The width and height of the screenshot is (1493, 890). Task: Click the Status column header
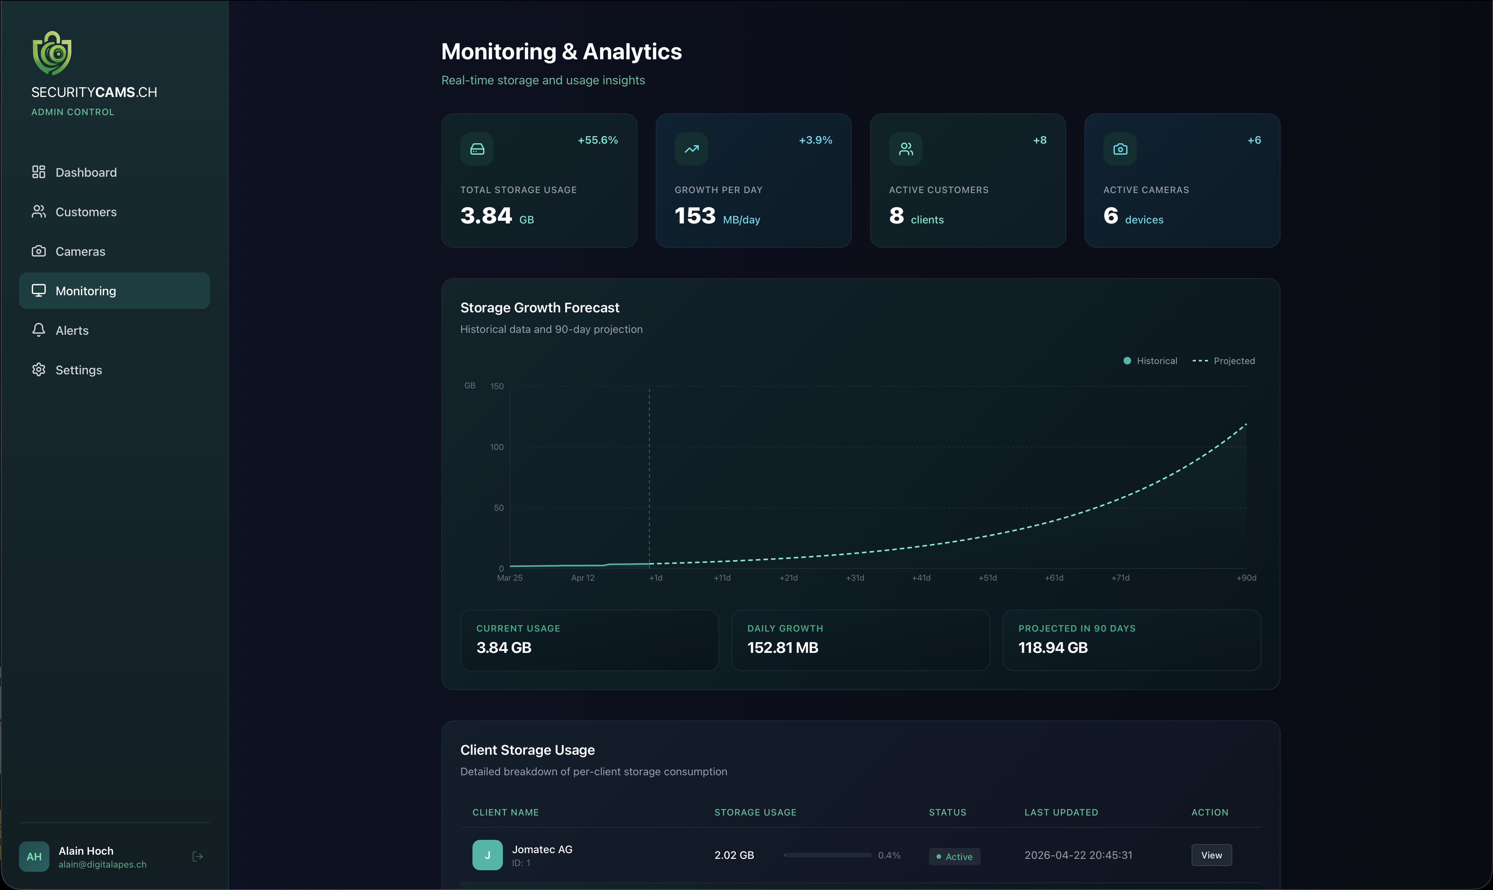(948, 812)
